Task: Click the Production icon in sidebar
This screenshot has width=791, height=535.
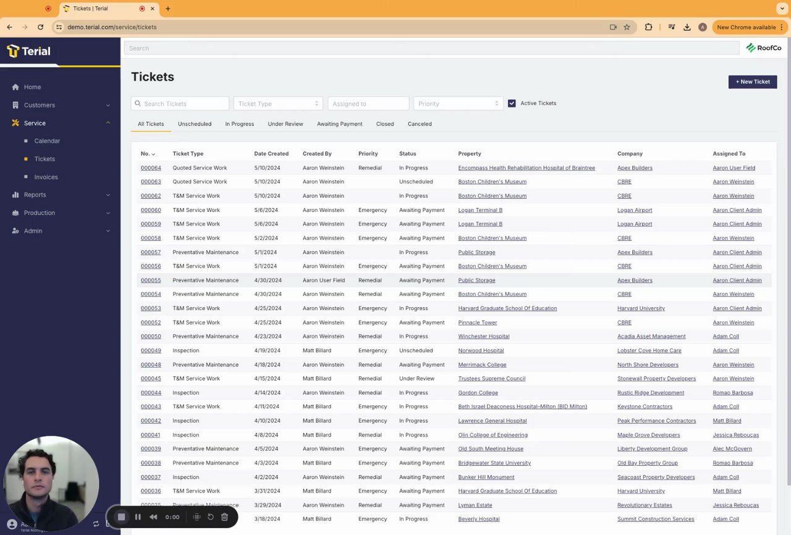Action: pos(15,213)
